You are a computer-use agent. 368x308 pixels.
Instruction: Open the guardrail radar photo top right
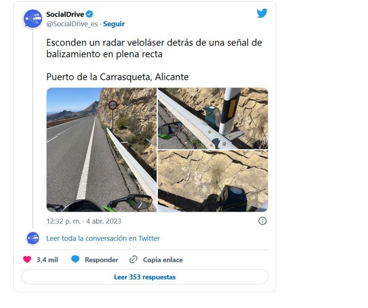(x=213, y=118)
